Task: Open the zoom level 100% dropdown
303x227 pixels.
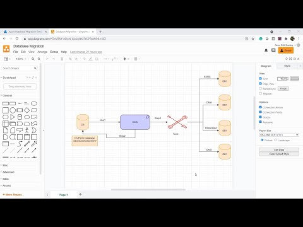Action: coord(21,59)
